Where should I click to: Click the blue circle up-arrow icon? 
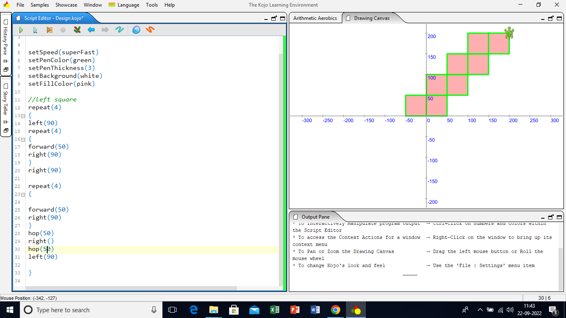[136, 30]
